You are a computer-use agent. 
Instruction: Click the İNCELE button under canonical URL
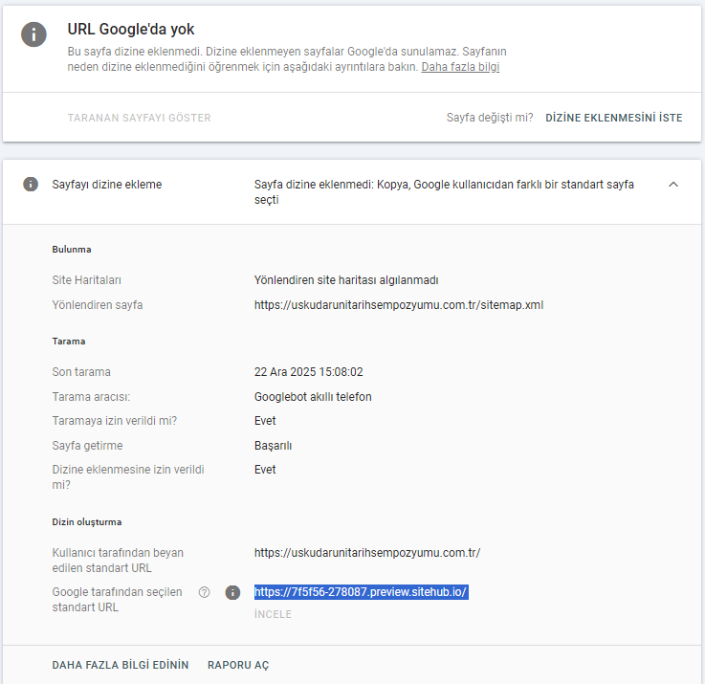273,614
